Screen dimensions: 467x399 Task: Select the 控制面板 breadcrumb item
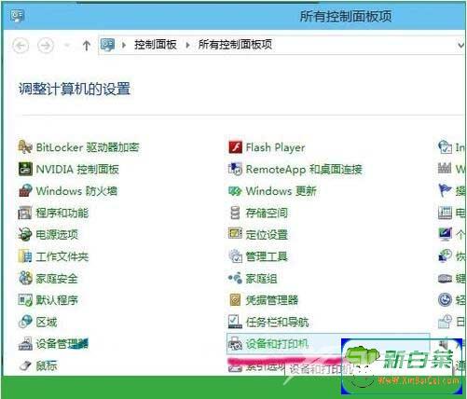156,45
